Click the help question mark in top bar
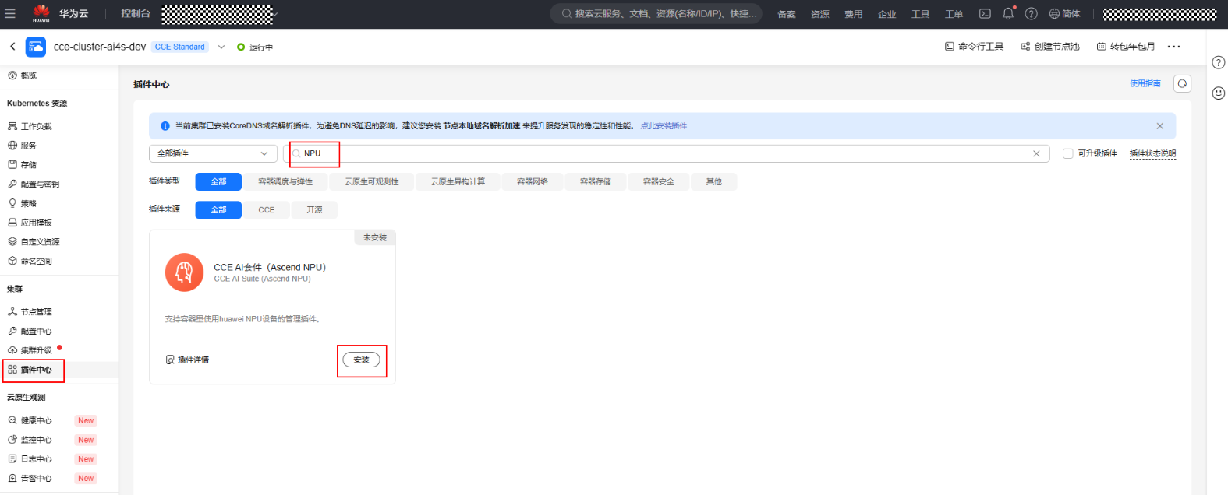Image resolution: width=1228 pixels, height=495 pixels. (1031, 13)
